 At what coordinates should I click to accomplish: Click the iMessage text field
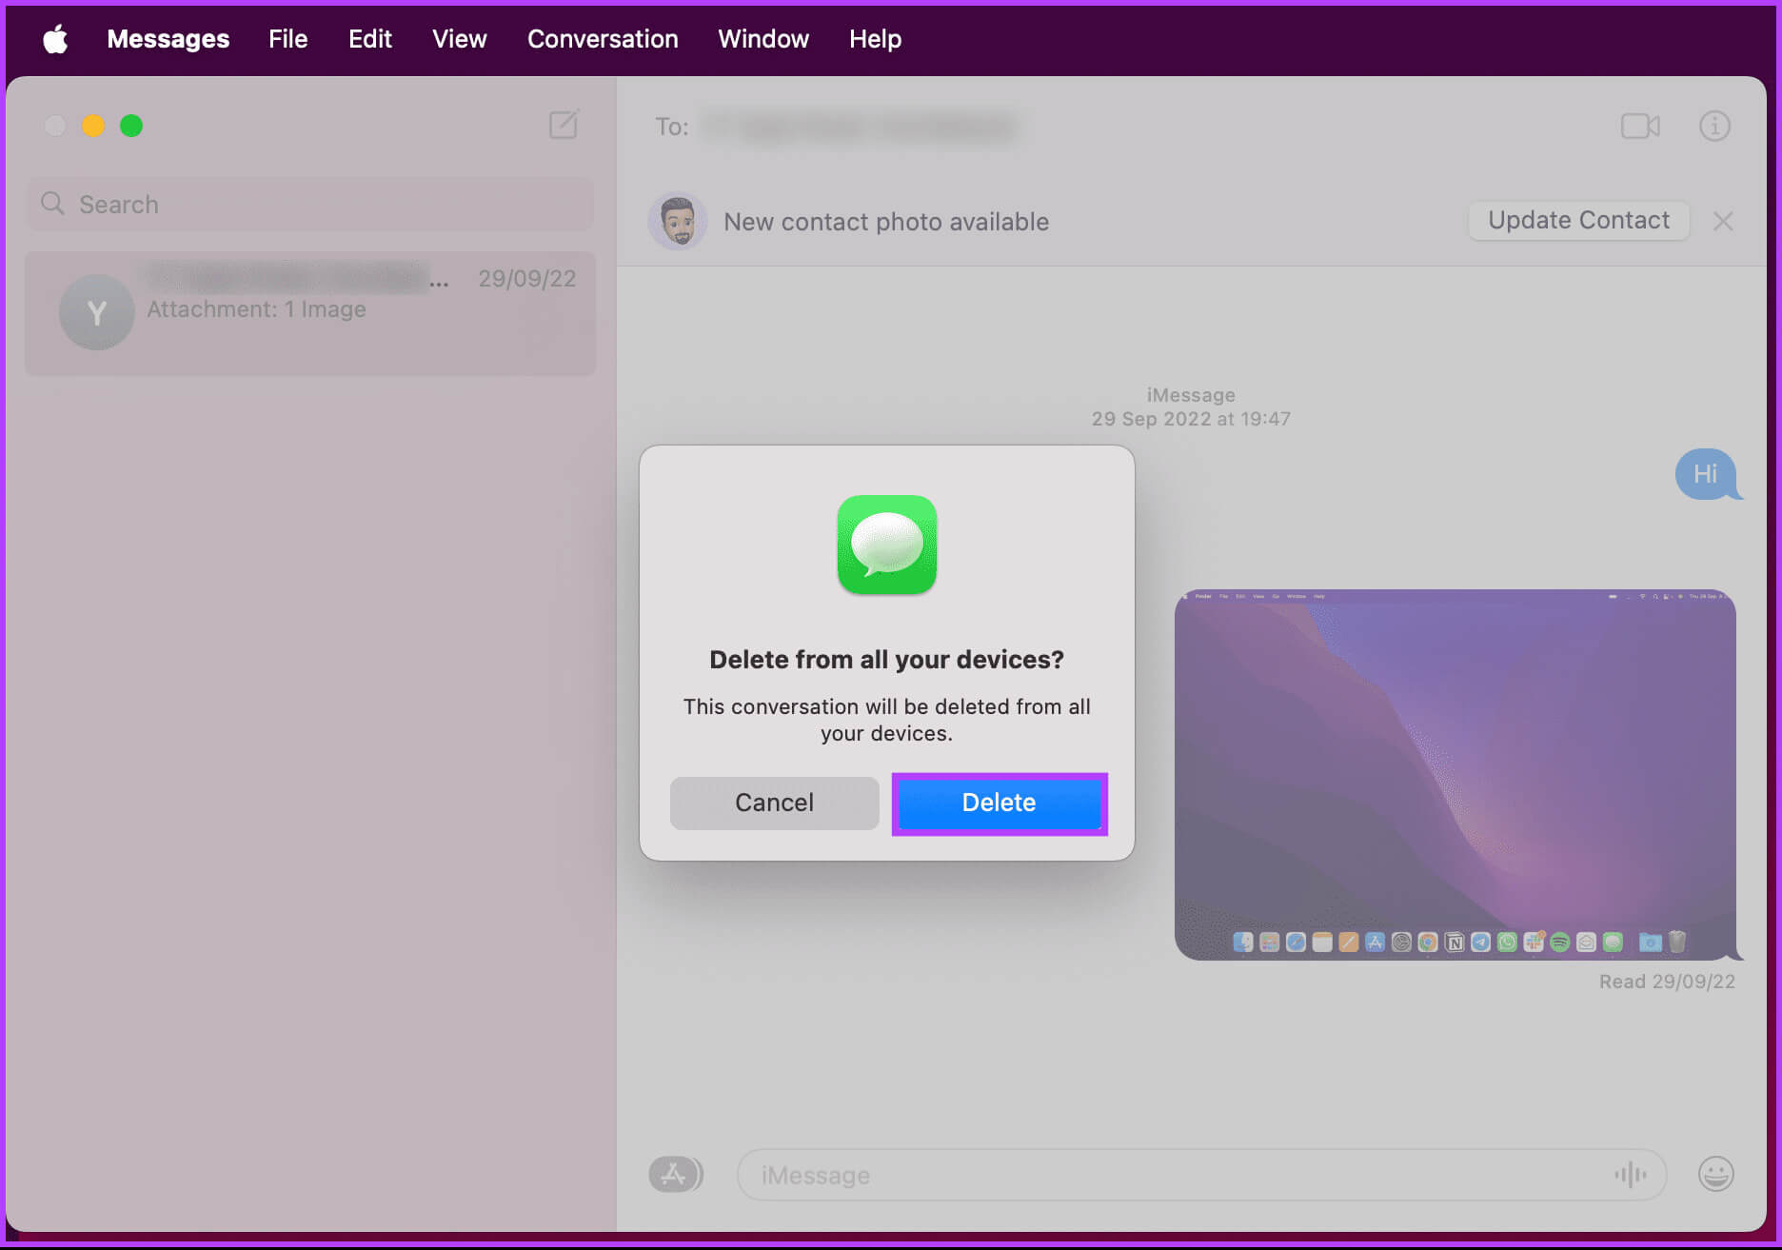click(1201, 1175)
